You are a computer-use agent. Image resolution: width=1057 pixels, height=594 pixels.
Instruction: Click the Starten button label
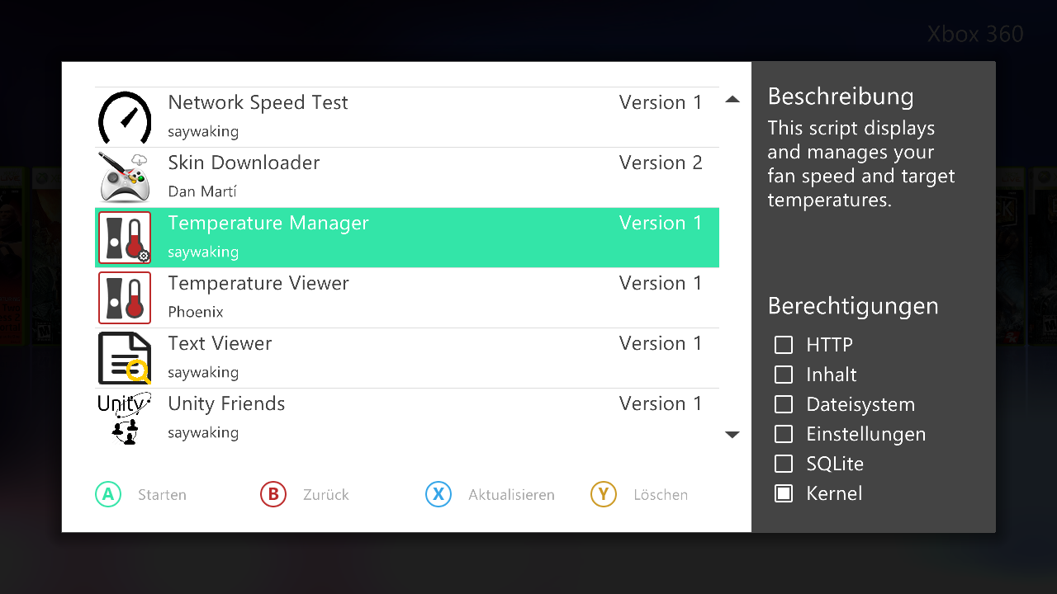tap(162, 495)
